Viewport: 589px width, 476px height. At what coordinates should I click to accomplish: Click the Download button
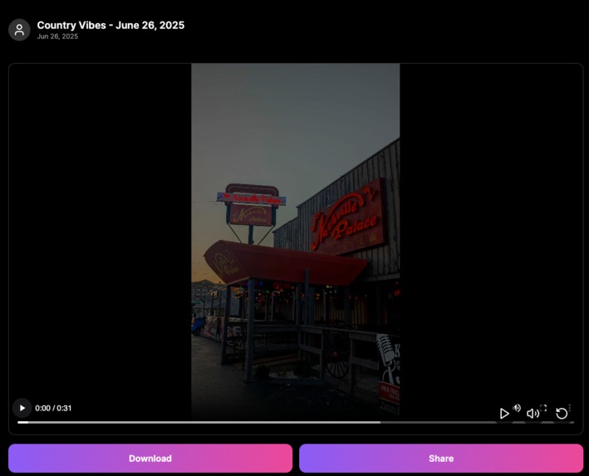[150, 459]
